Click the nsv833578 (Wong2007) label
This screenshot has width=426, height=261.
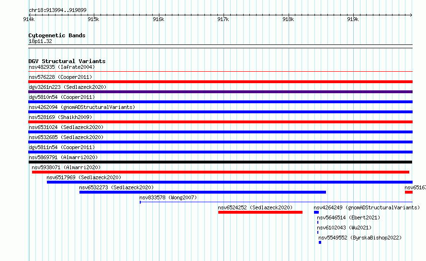click(168, 197)
